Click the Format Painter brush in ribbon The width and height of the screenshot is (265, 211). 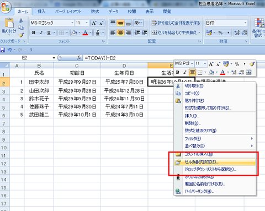point(21,34)
